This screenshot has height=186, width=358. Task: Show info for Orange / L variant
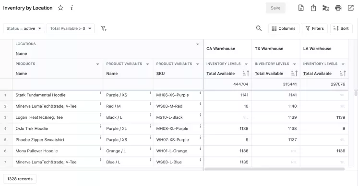tap(150, 149)
